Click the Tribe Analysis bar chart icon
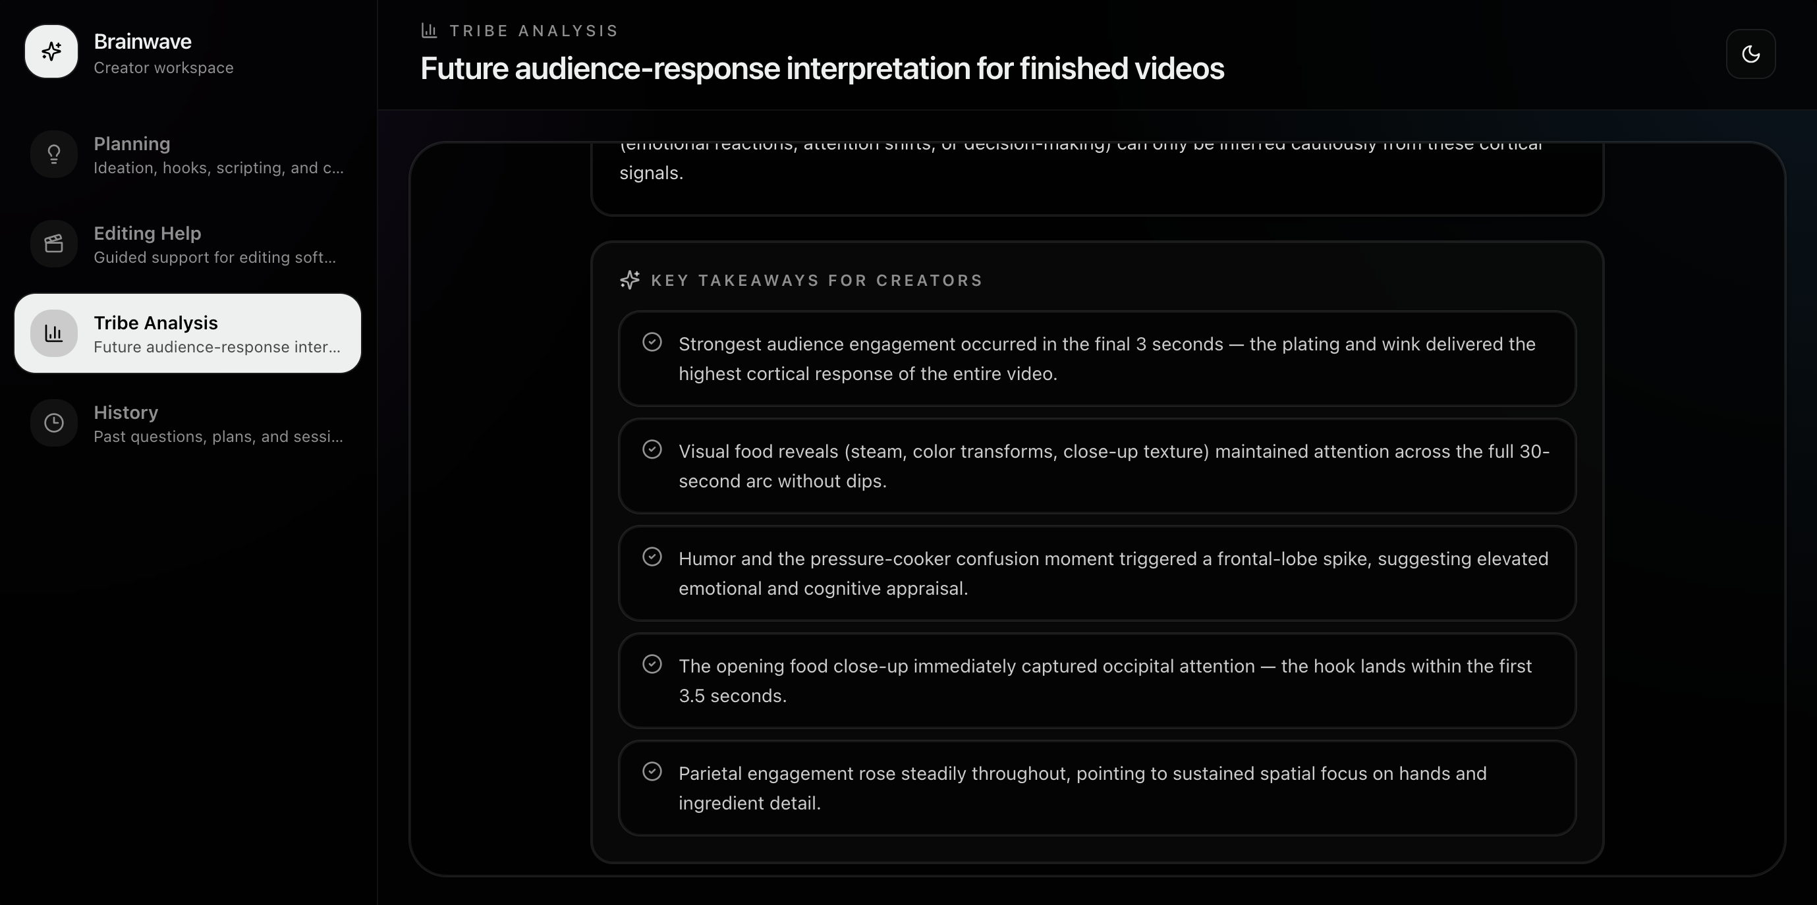The image size is (1817, 905). pos(53,333)
